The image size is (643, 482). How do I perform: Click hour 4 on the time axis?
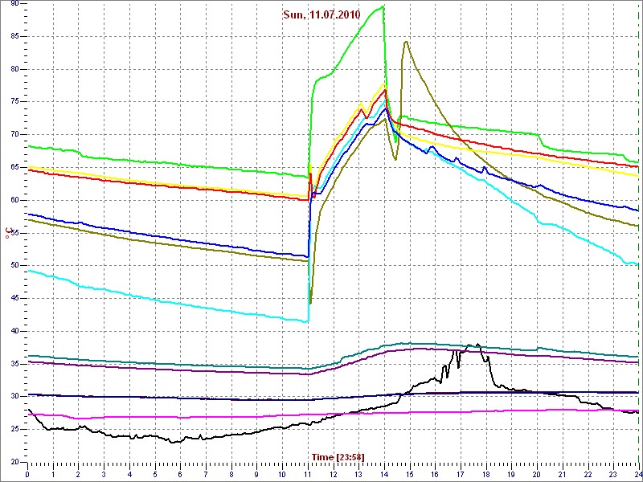(129, 474)
